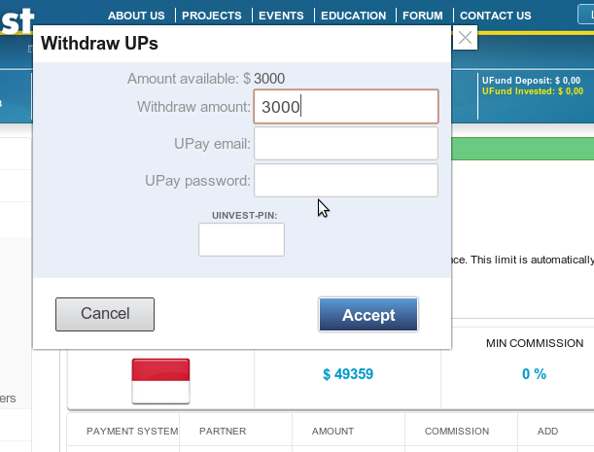Click the Accept button
Viewport: 594px width, 452px height.
(x=368, y=315)
